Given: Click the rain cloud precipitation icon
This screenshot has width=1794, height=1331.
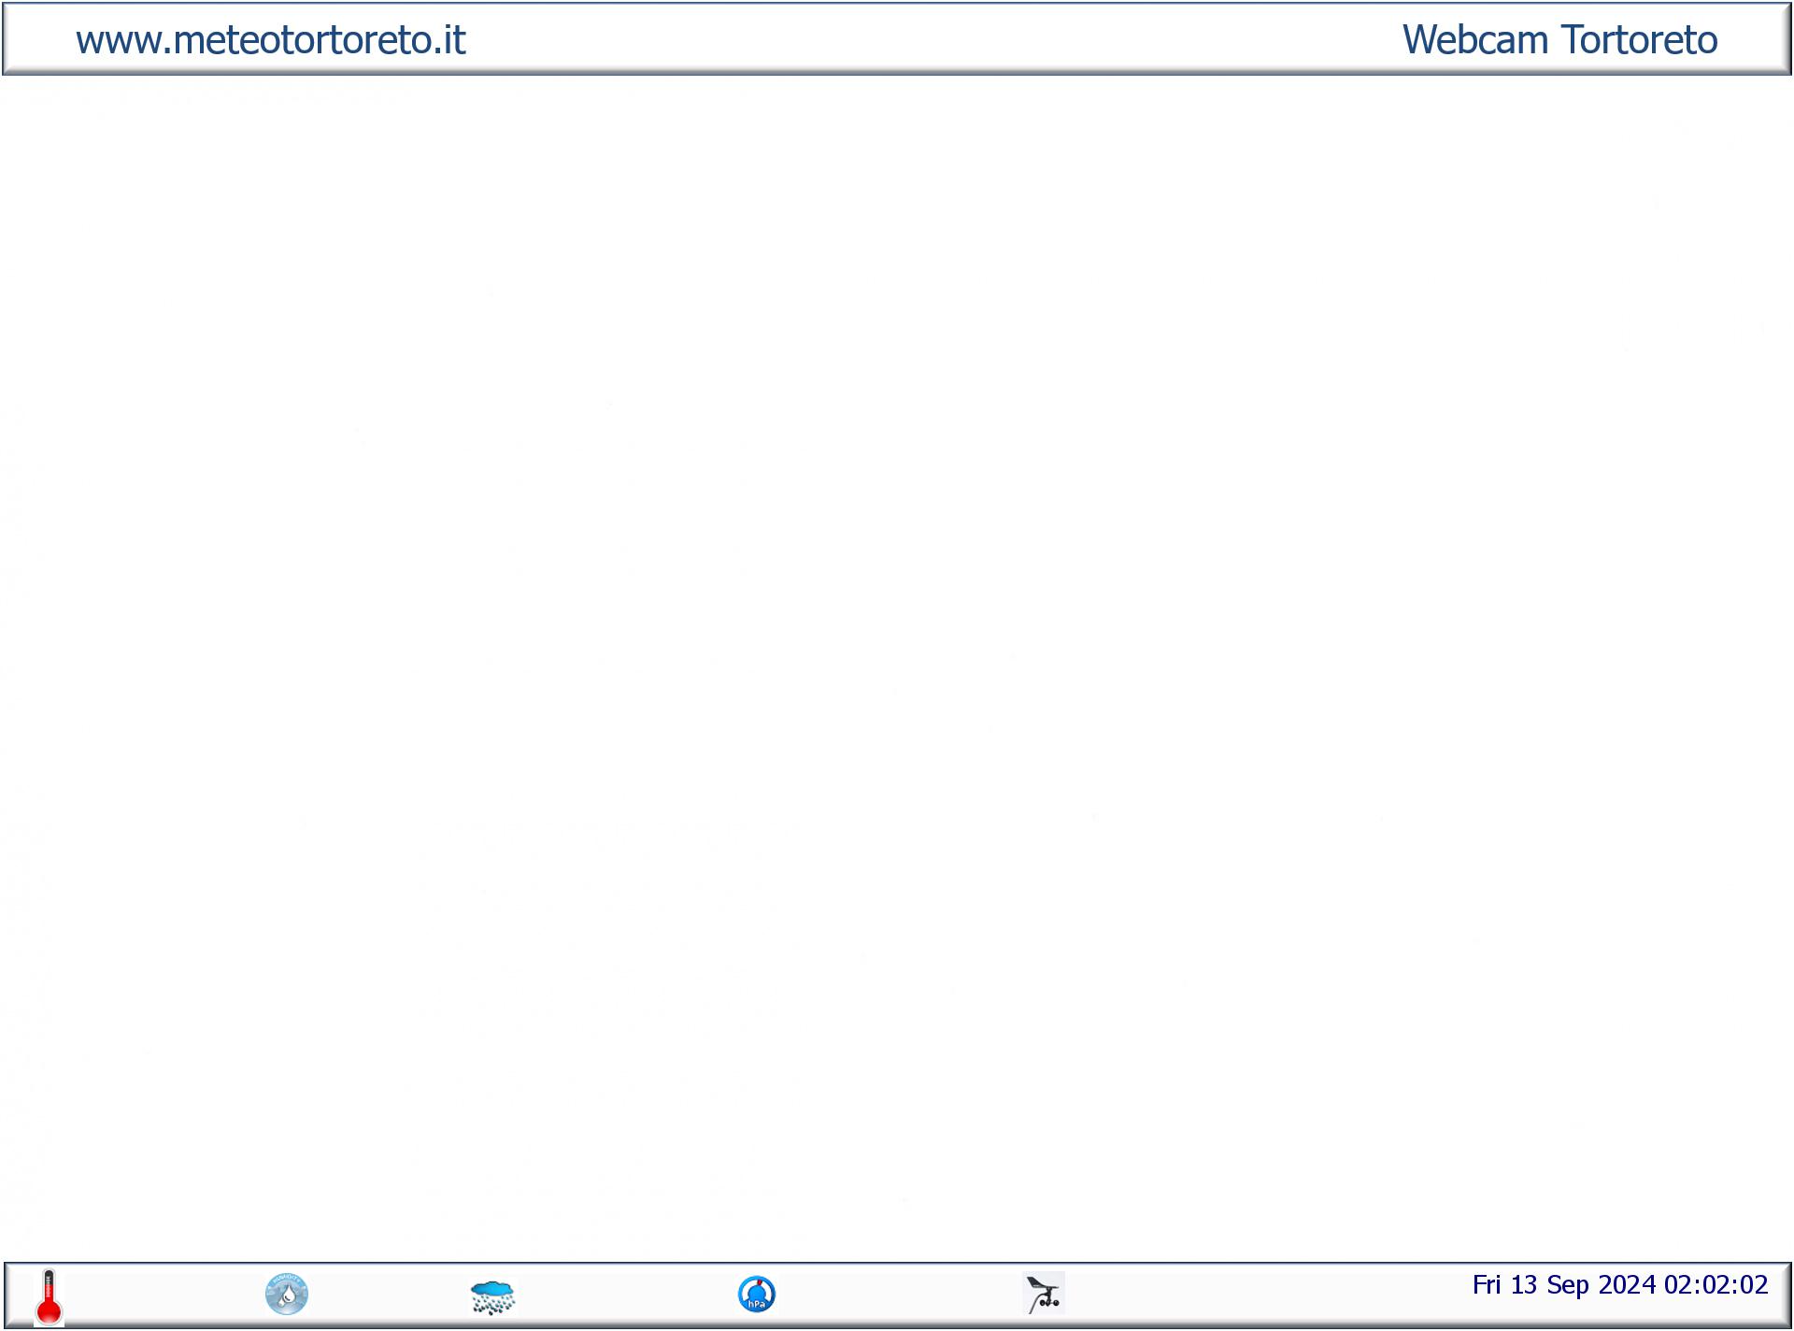Looking at the screenshot, I should click(x=492, y=1297).
